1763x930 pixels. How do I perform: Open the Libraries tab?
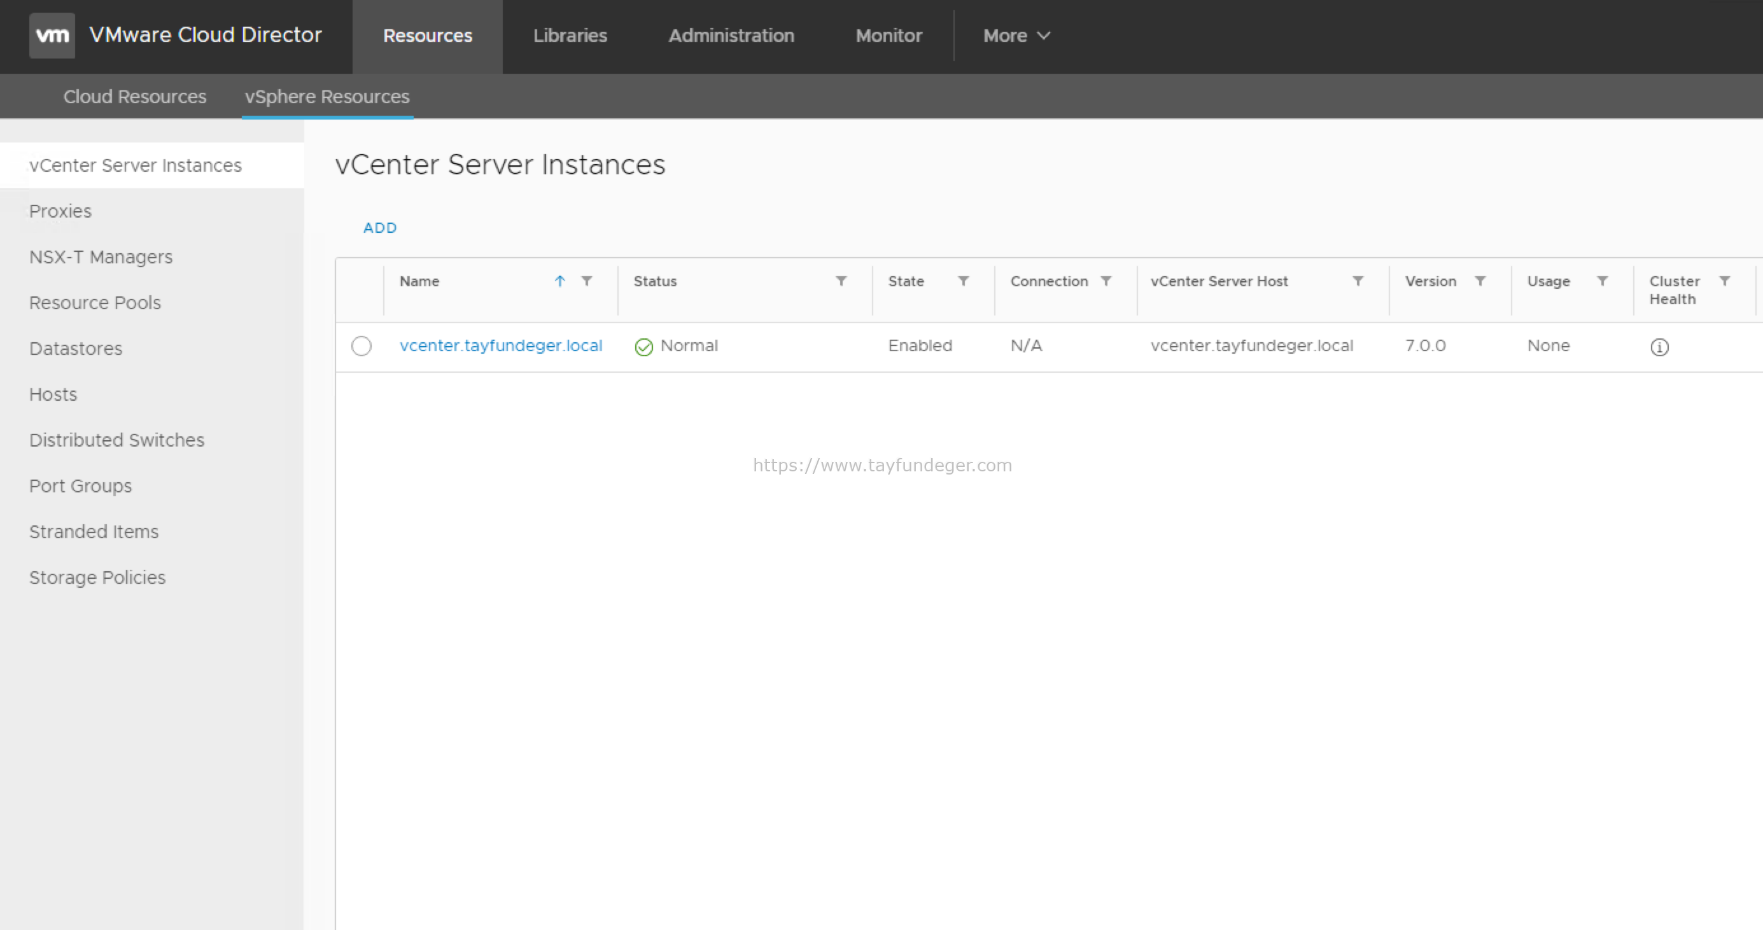570,36
